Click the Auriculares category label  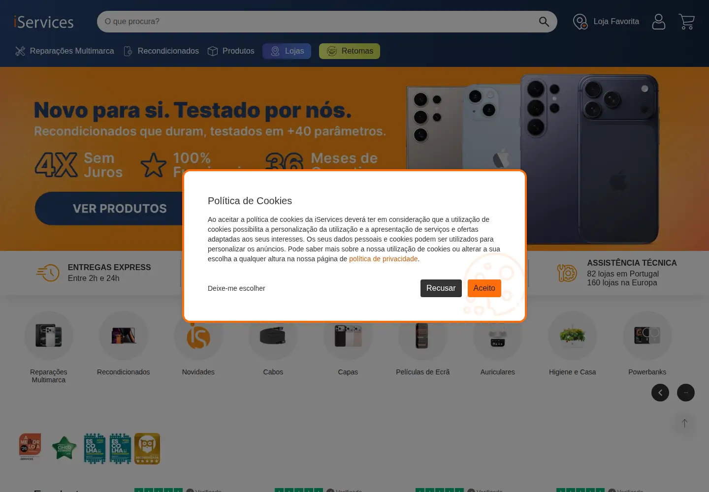tap(498, 372)
